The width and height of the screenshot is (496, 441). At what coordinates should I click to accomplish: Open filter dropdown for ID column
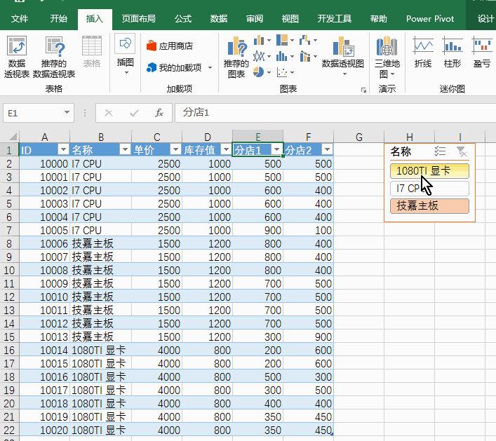[63, 149]
